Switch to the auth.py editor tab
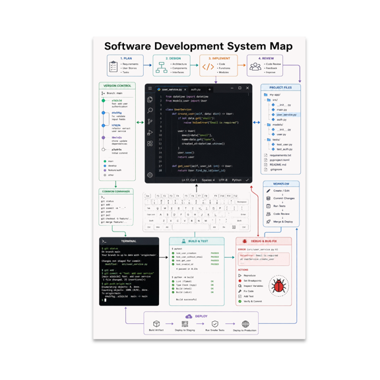Image resolution: width=380 pixels, height=380 pixels. (196, 90)
